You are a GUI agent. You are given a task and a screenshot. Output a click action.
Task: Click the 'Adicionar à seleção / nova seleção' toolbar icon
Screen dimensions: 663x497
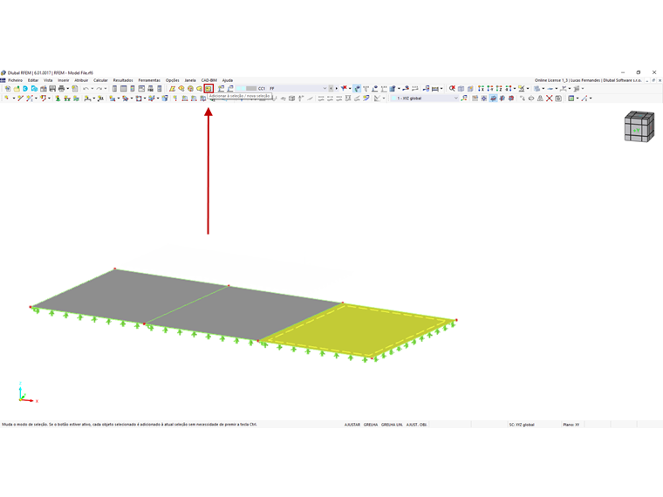click(x=208, y=88)
